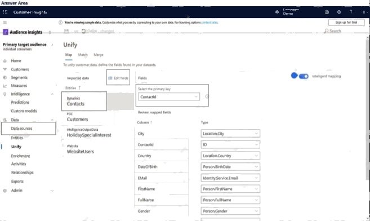Sort entities with the arrow icon

coord(80,88)
